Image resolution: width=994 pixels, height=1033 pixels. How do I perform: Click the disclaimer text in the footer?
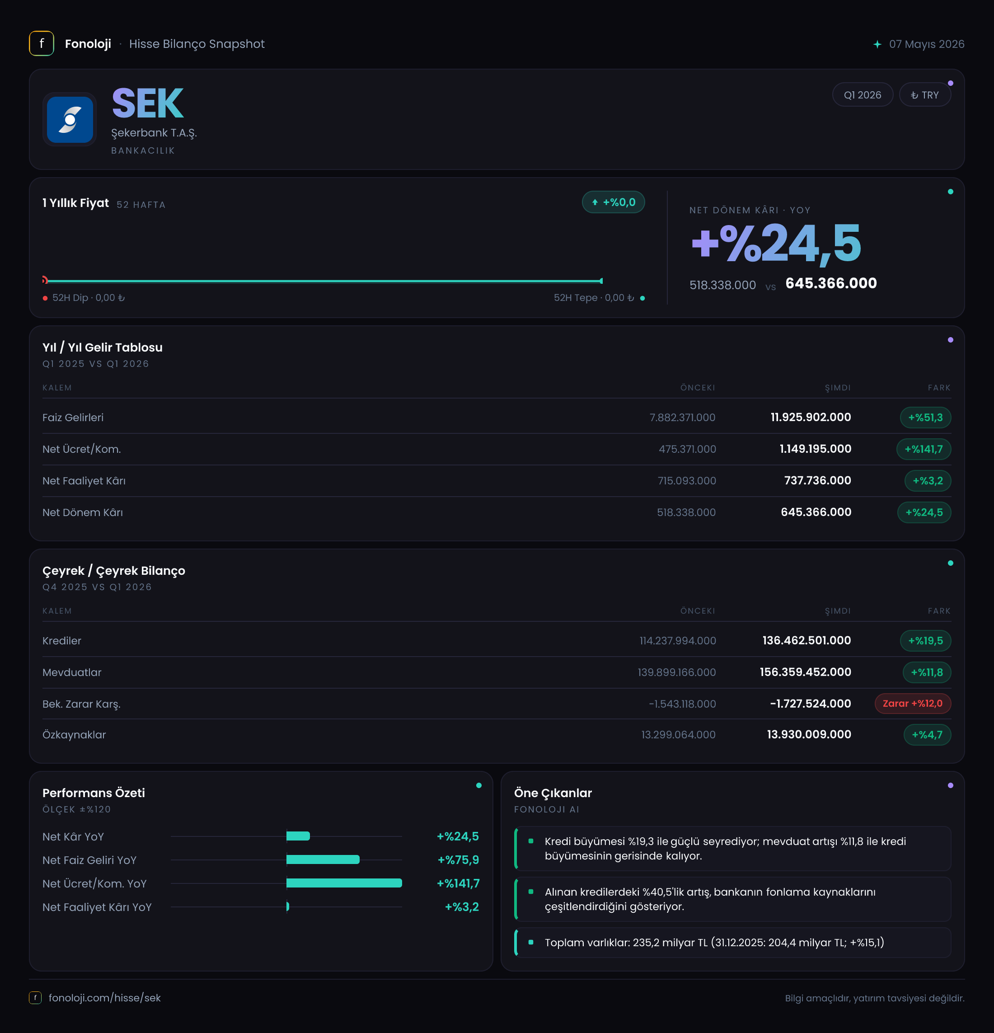[875, 998]
